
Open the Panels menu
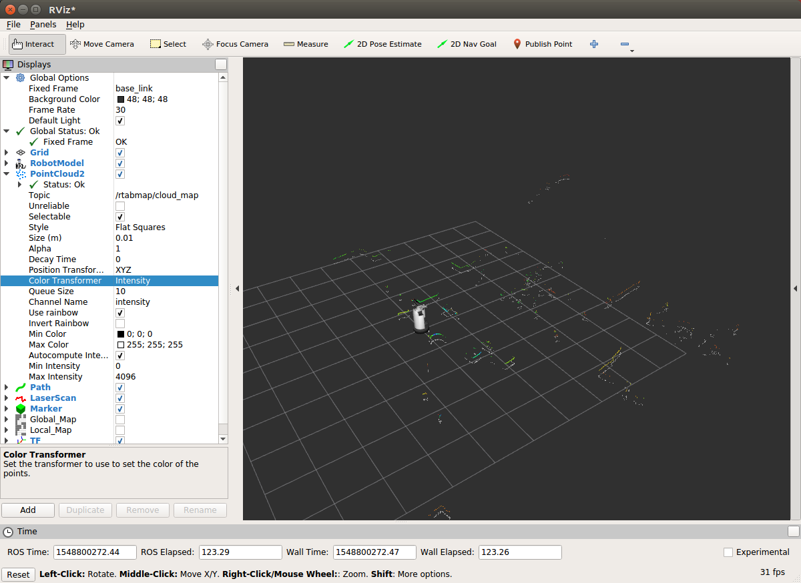(x=43, y=25)
